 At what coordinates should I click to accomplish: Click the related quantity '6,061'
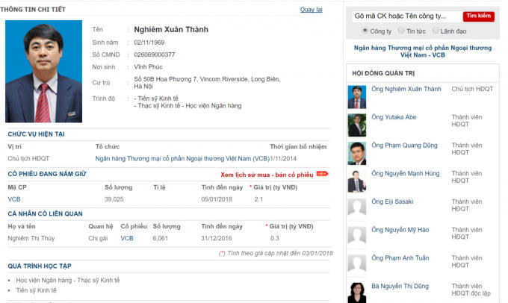pyautogui.click(x=161, y=238)
